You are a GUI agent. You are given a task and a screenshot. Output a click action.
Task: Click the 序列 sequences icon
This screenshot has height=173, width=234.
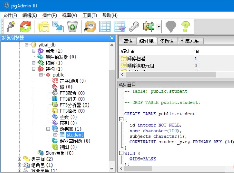click(x=55, y=123)
